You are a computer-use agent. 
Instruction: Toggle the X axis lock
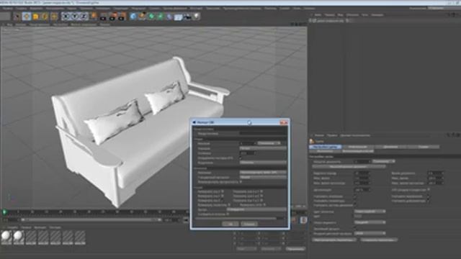[x=66, y=17]
